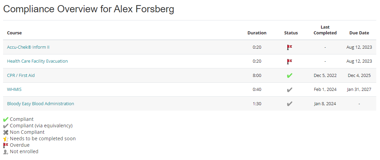
Task: Click the Status column header
Action: click(x=291, y=33)
